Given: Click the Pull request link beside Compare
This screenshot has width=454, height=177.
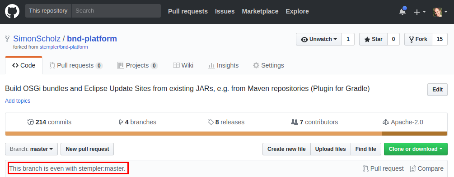Looking at the screenshot, I should [x=383, y=168].
